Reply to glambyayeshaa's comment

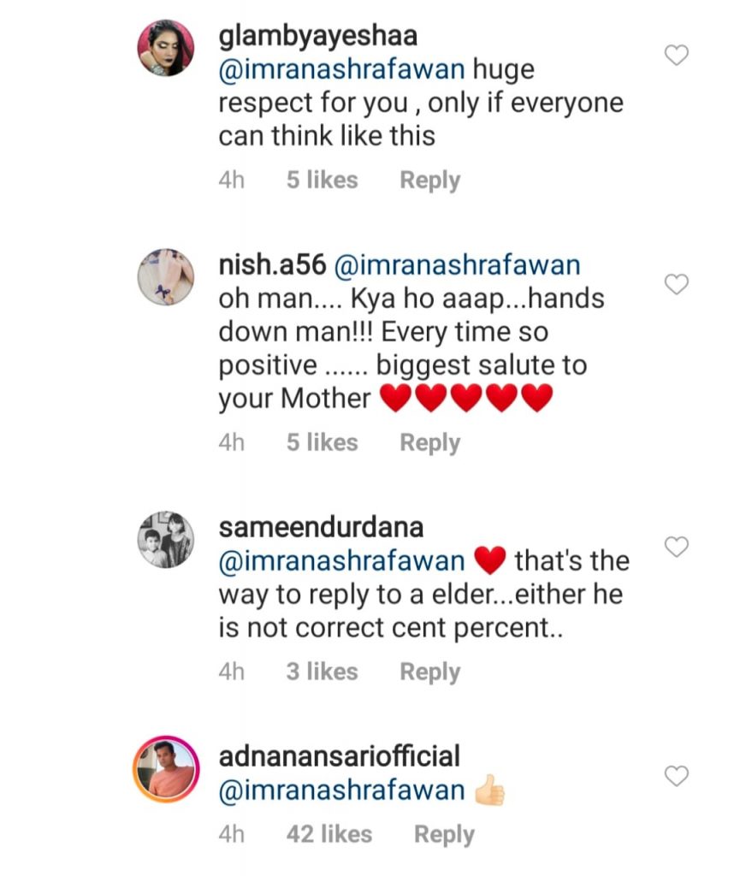pyautogui.click(x=430, y=181)
